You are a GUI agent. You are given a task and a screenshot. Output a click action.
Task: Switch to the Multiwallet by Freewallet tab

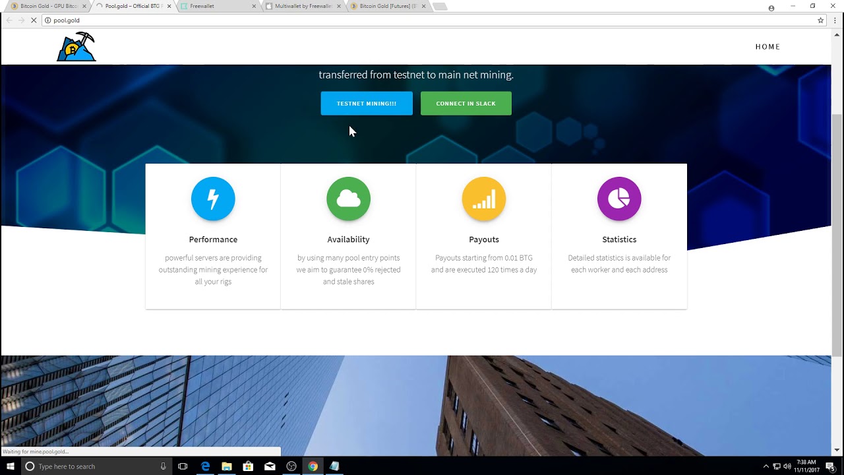[x=300, y=6]
